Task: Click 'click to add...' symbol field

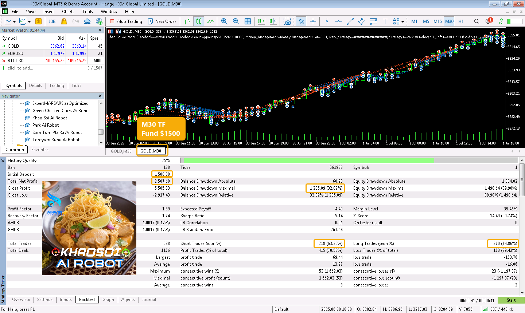Action: tap(20, 68)
